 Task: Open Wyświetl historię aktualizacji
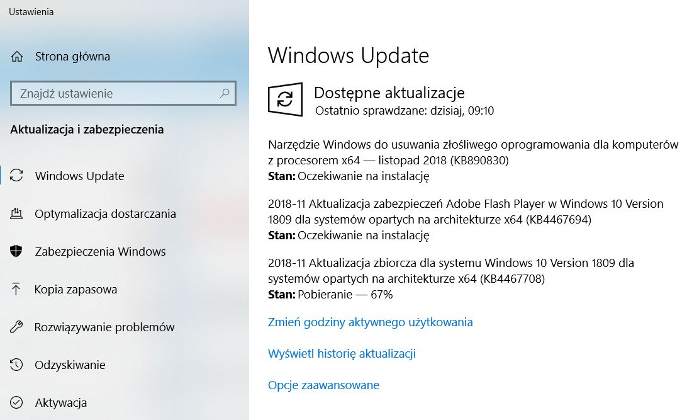tap(342, 353)
